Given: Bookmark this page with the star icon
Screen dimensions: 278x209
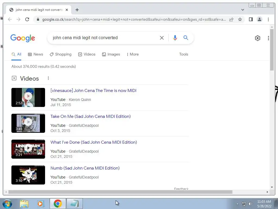Looking at the screenshot, I should (240, 19).
